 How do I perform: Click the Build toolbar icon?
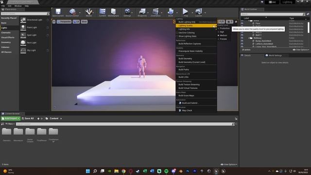pos(171,12)
